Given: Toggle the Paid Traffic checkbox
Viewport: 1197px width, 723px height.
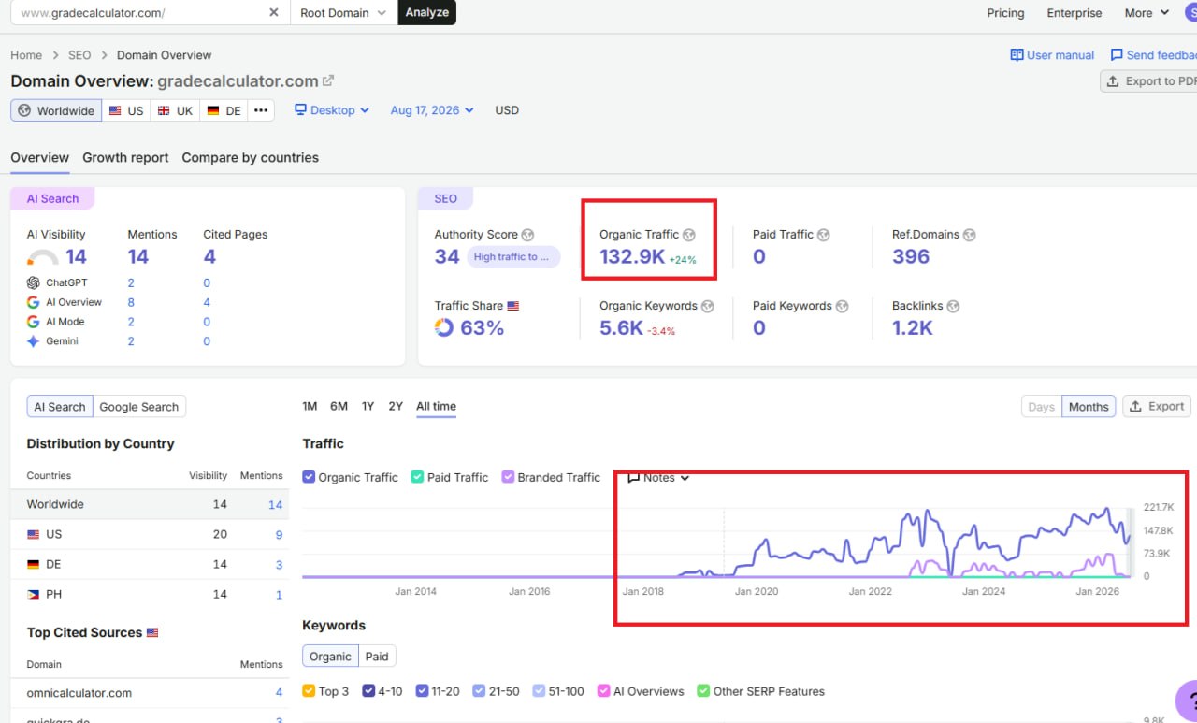Looking at the screenshot, I should pyautogui.click(x=418, y=477).
